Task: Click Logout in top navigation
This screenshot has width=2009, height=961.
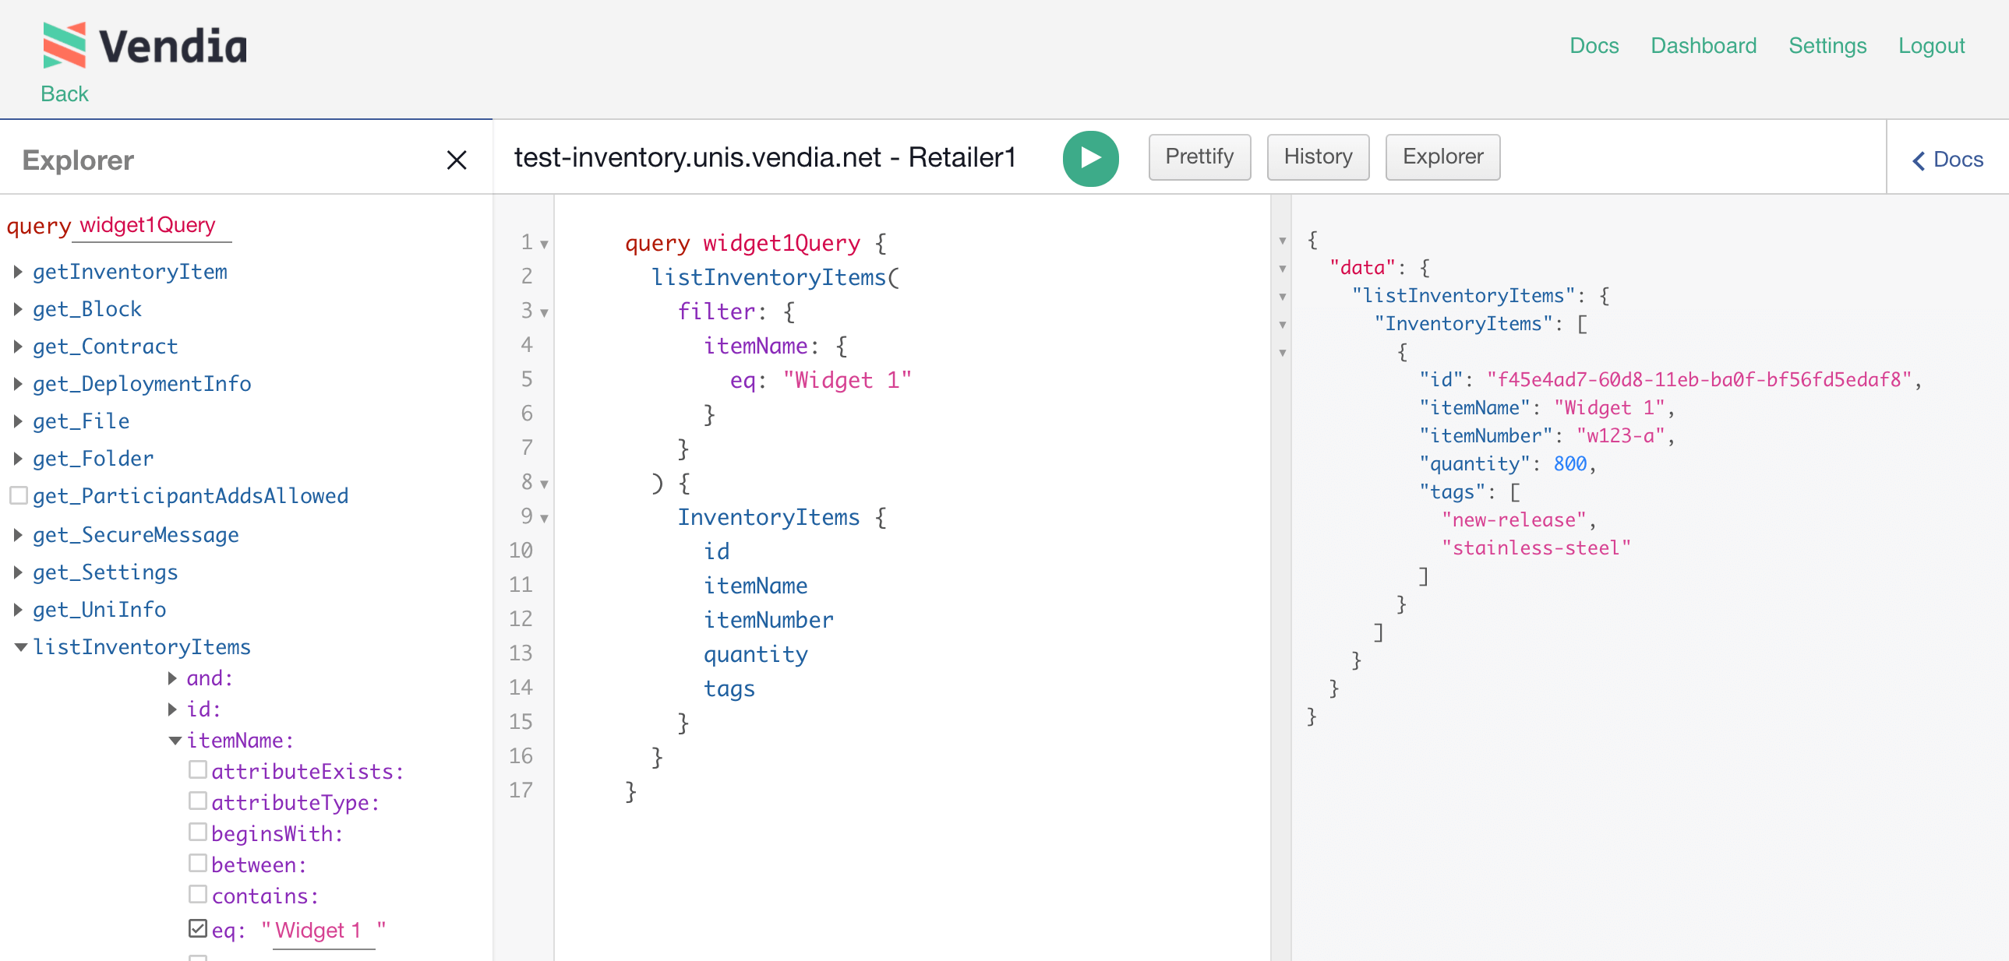Action: tap(1931, 46)
